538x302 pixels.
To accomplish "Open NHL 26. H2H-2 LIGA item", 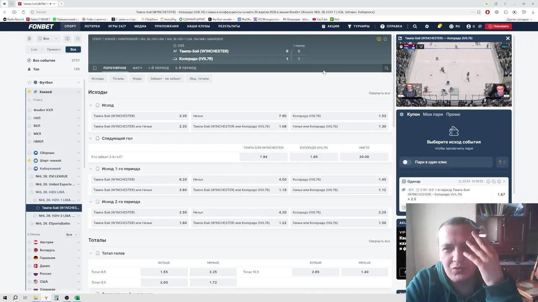I will point(56,216).
